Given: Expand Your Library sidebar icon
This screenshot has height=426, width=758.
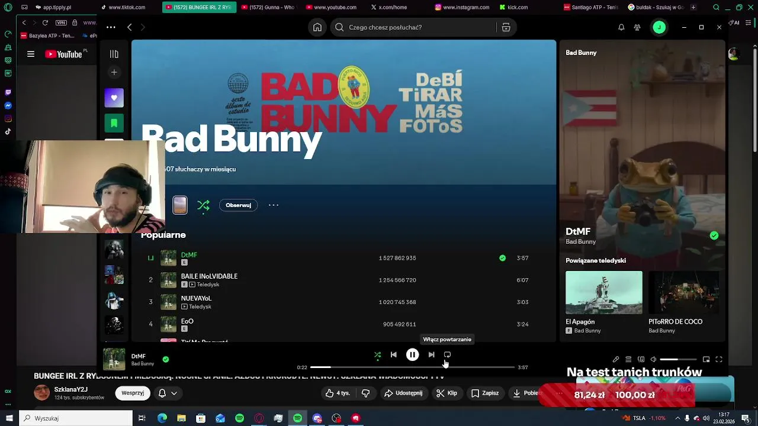Looking at the screenshot, I should pos(114,54).
